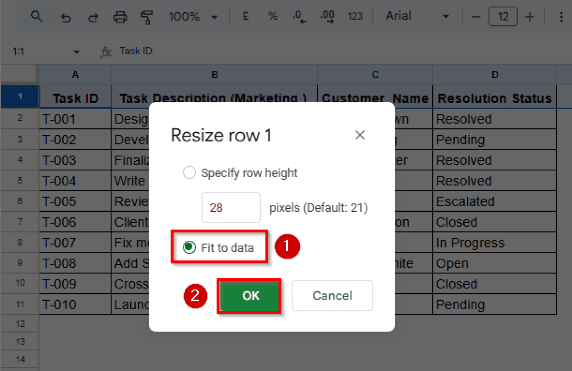Image resolution: width=572 pixels, height=371 pixels.
Task: Select the Specify row height radio button
Action: [x=189, y=173]
